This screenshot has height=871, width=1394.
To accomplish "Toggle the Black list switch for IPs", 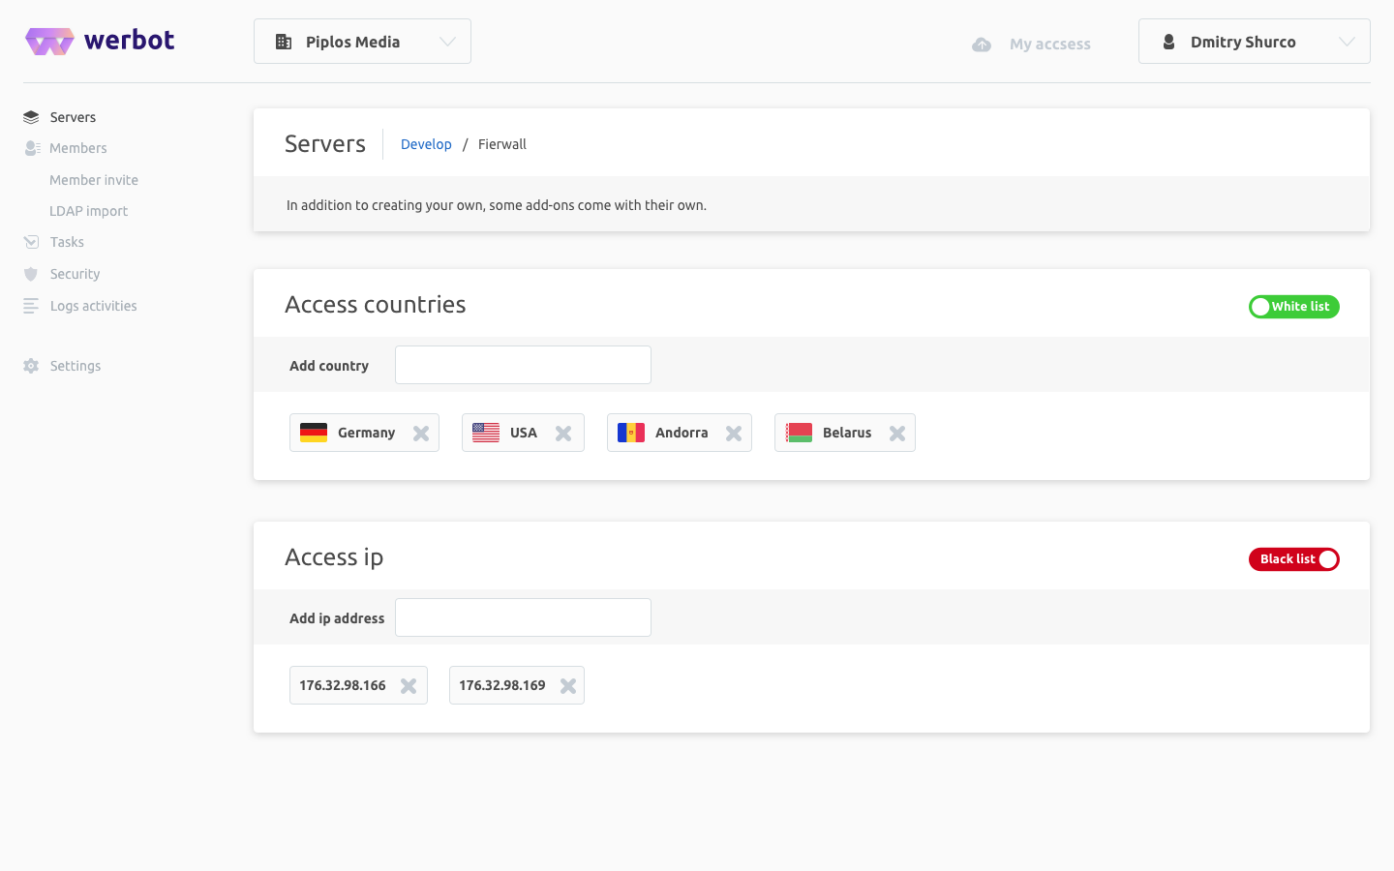I will point(1294,559).
